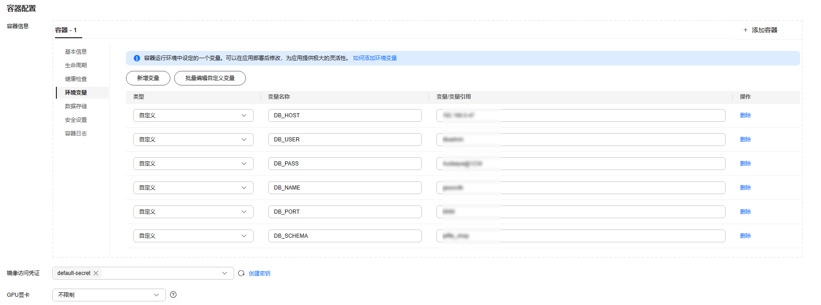Click the blue info icon in the notice
The height and width of the screenshot is (305, 821).
tap(137, 58)
